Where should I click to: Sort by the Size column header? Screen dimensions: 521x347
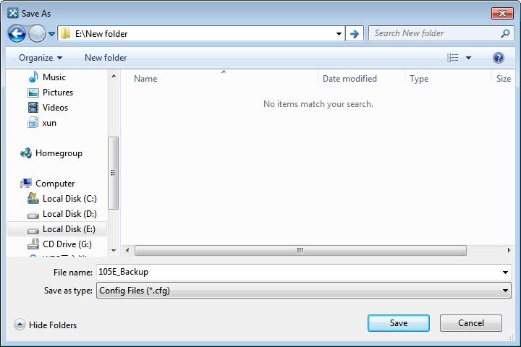504,79
